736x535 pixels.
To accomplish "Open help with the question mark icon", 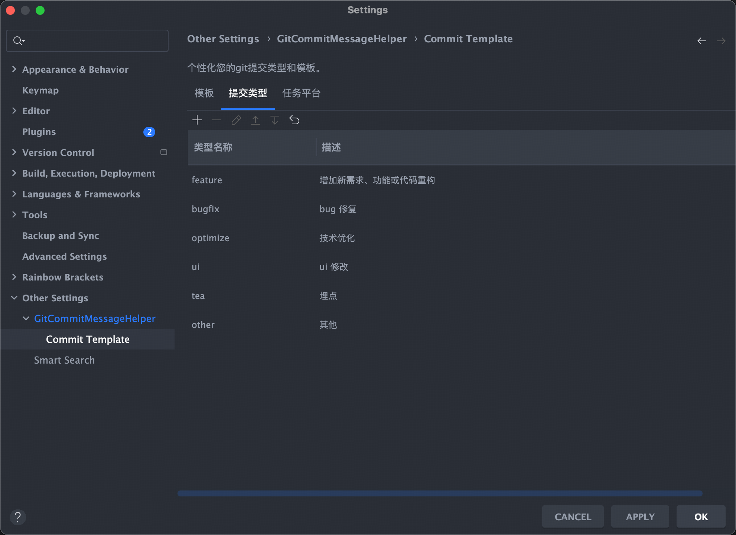I will 17,517.
